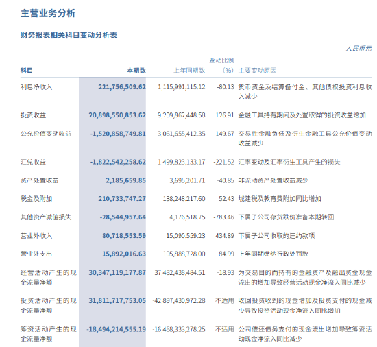Click the percentage 434.89
This screenshot has height=347, width=377.
click(x=225, y=236)
